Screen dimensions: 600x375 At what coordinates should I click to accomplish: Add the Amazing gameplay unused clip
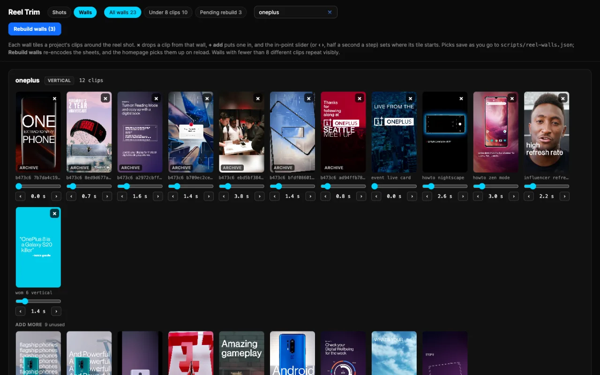[x=241, y=353]
